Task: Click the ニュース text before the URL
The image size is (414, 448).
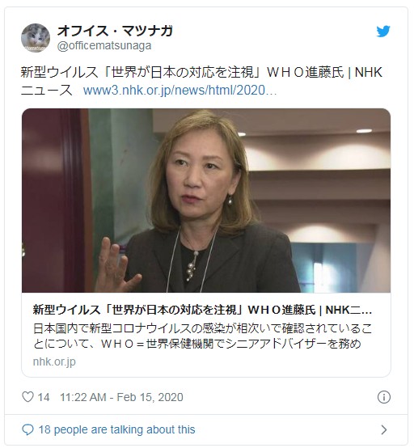Action: [47, 91]
